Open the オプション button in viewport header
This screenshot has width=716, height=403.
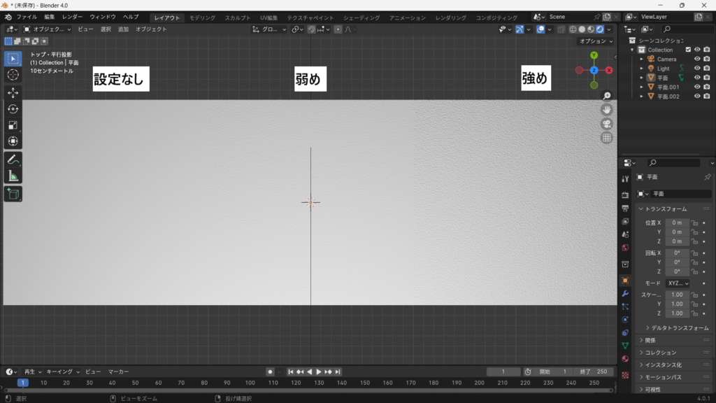click(x=596, y=41)
